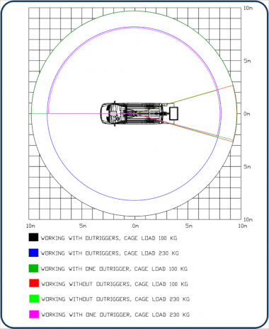Select 'Working with one outrigger, cage load 230 kg' text
This screenshot has width=269, height=329.
click(115, 315)
